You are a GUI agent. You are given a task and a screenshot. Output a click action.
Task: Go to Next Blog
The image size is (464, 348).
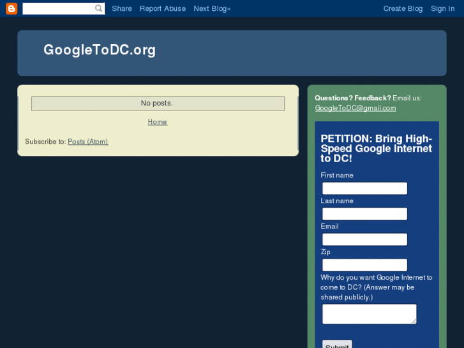[212, 8]
